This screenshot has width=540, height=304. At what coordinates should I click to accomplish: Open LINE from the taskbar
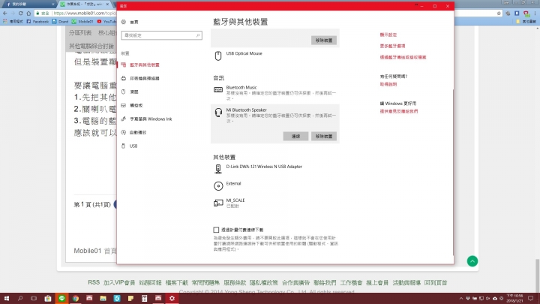pyautogui.click(x=61, y=299)
